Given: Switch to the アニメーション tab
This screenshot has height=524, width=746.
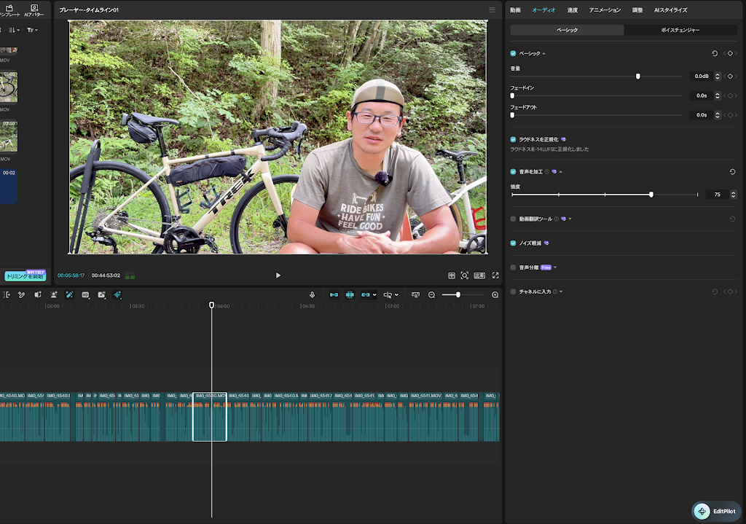Looking at the screenshot, I should coord(605,10).
